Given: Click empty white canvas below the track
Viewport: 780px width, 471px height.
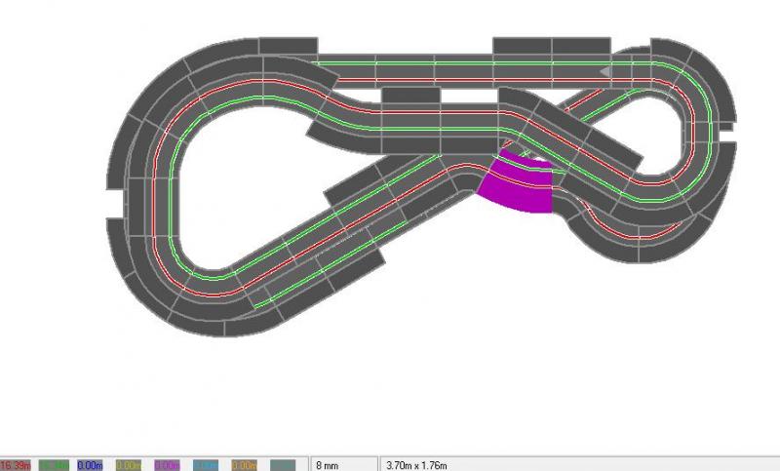Looking at the screenshot, I should [x=390, y=390].
